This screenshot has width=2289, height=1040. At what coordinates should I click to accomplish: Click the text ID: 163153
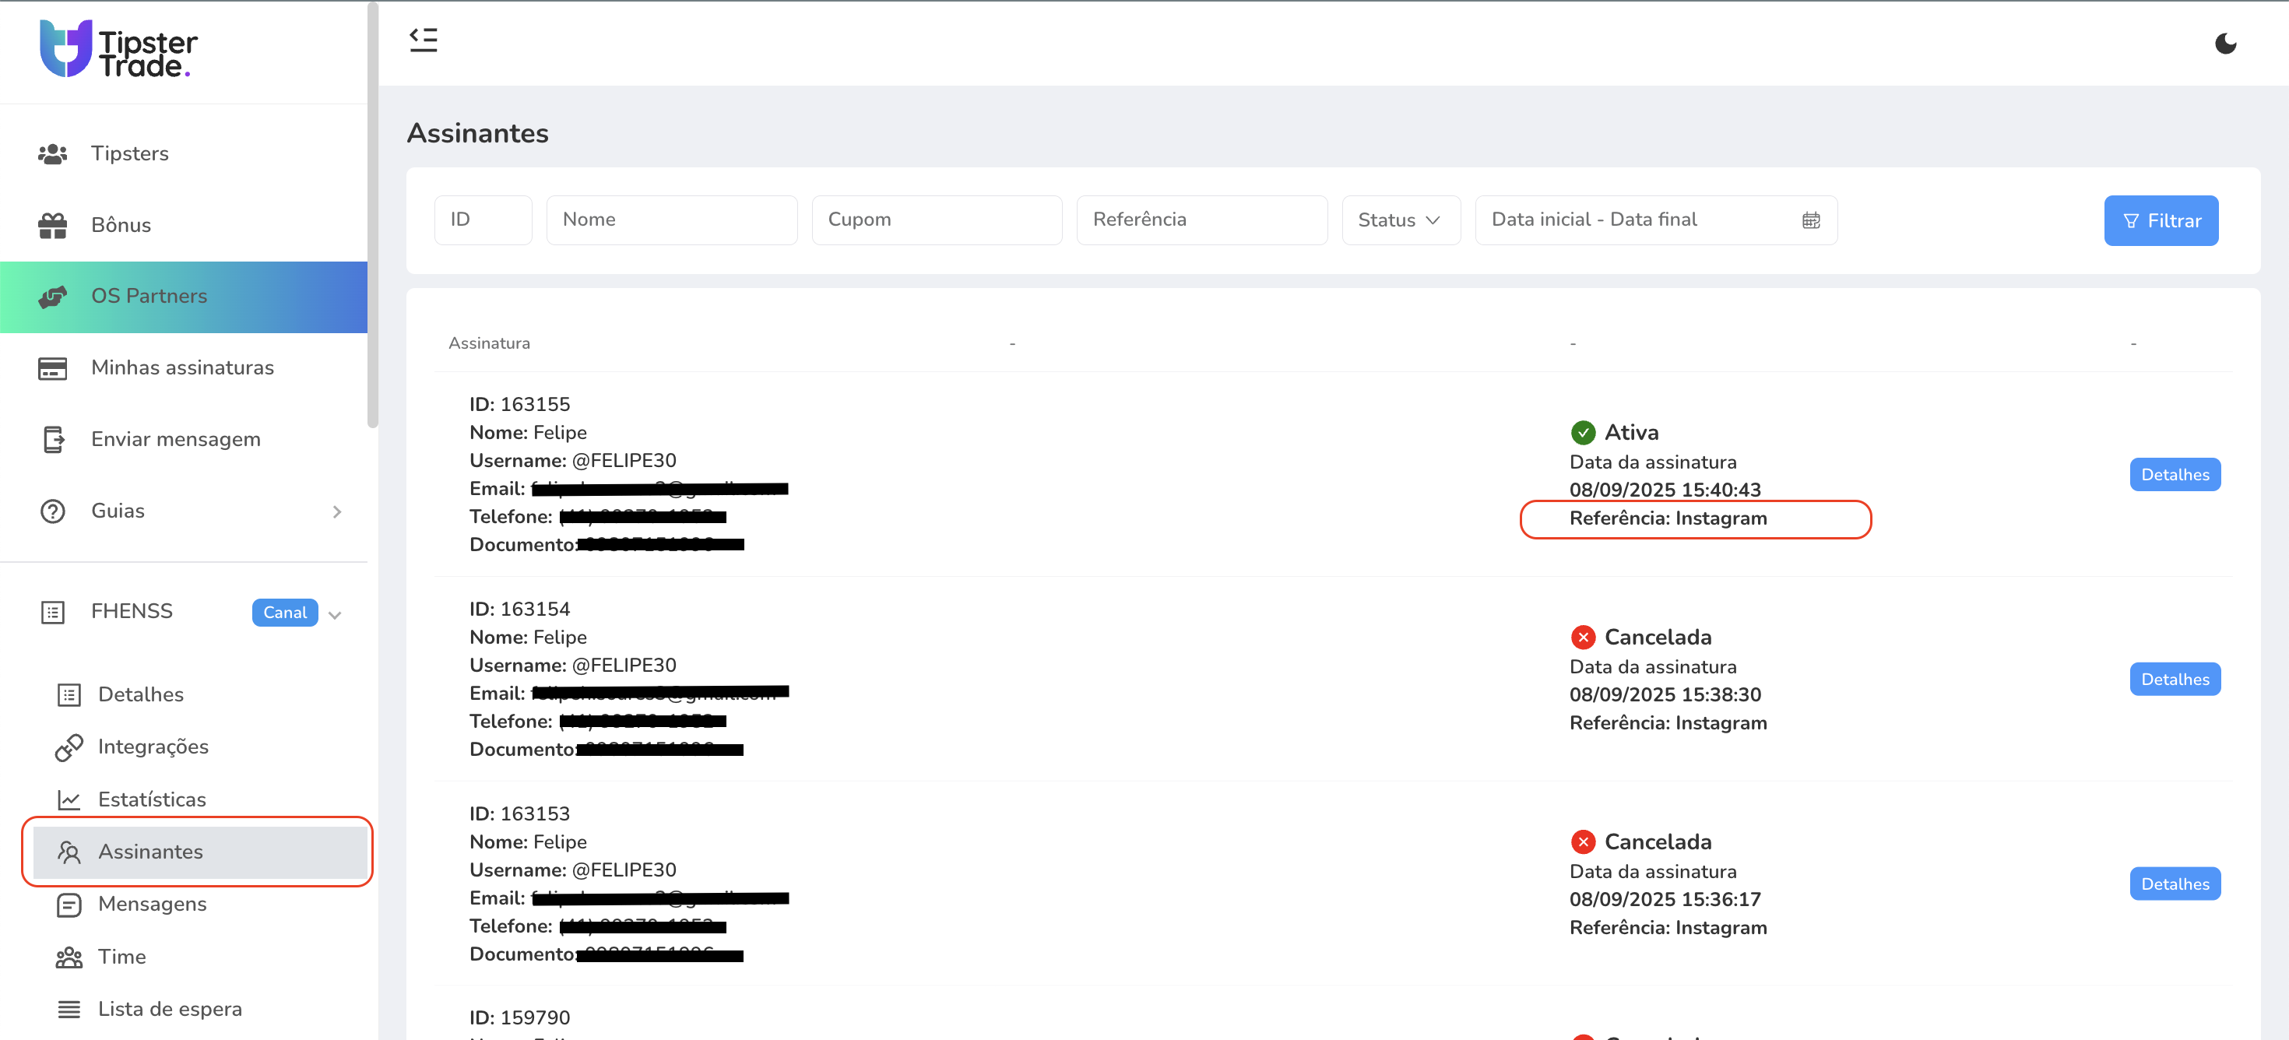pos(519,814)
